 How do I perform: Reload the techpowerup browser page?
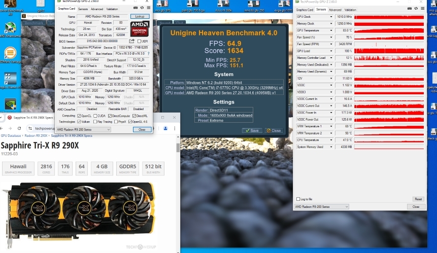19,128
